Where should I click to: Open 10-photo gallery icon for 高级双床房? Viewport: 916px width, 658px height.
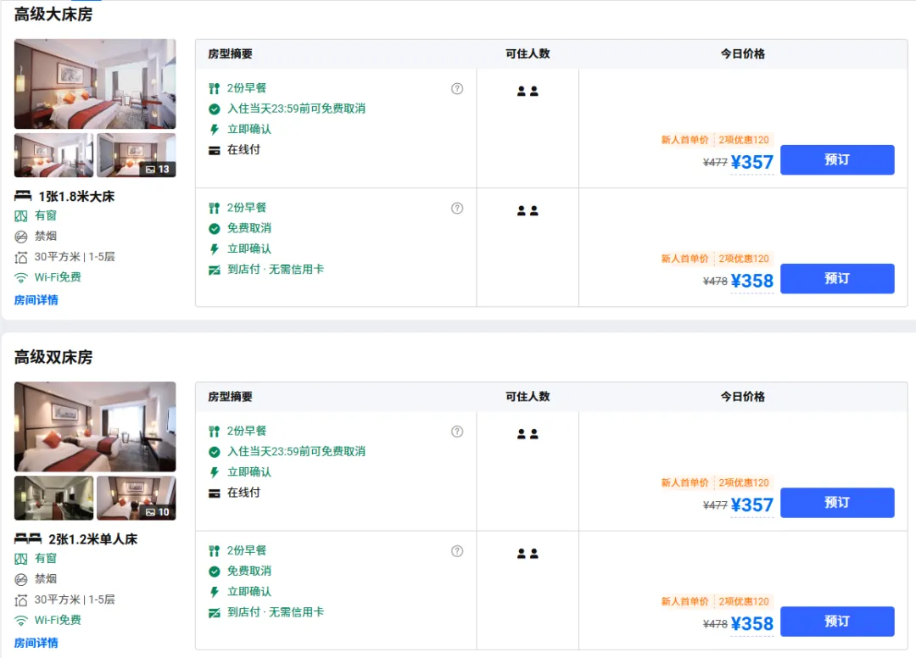[158, 511]
